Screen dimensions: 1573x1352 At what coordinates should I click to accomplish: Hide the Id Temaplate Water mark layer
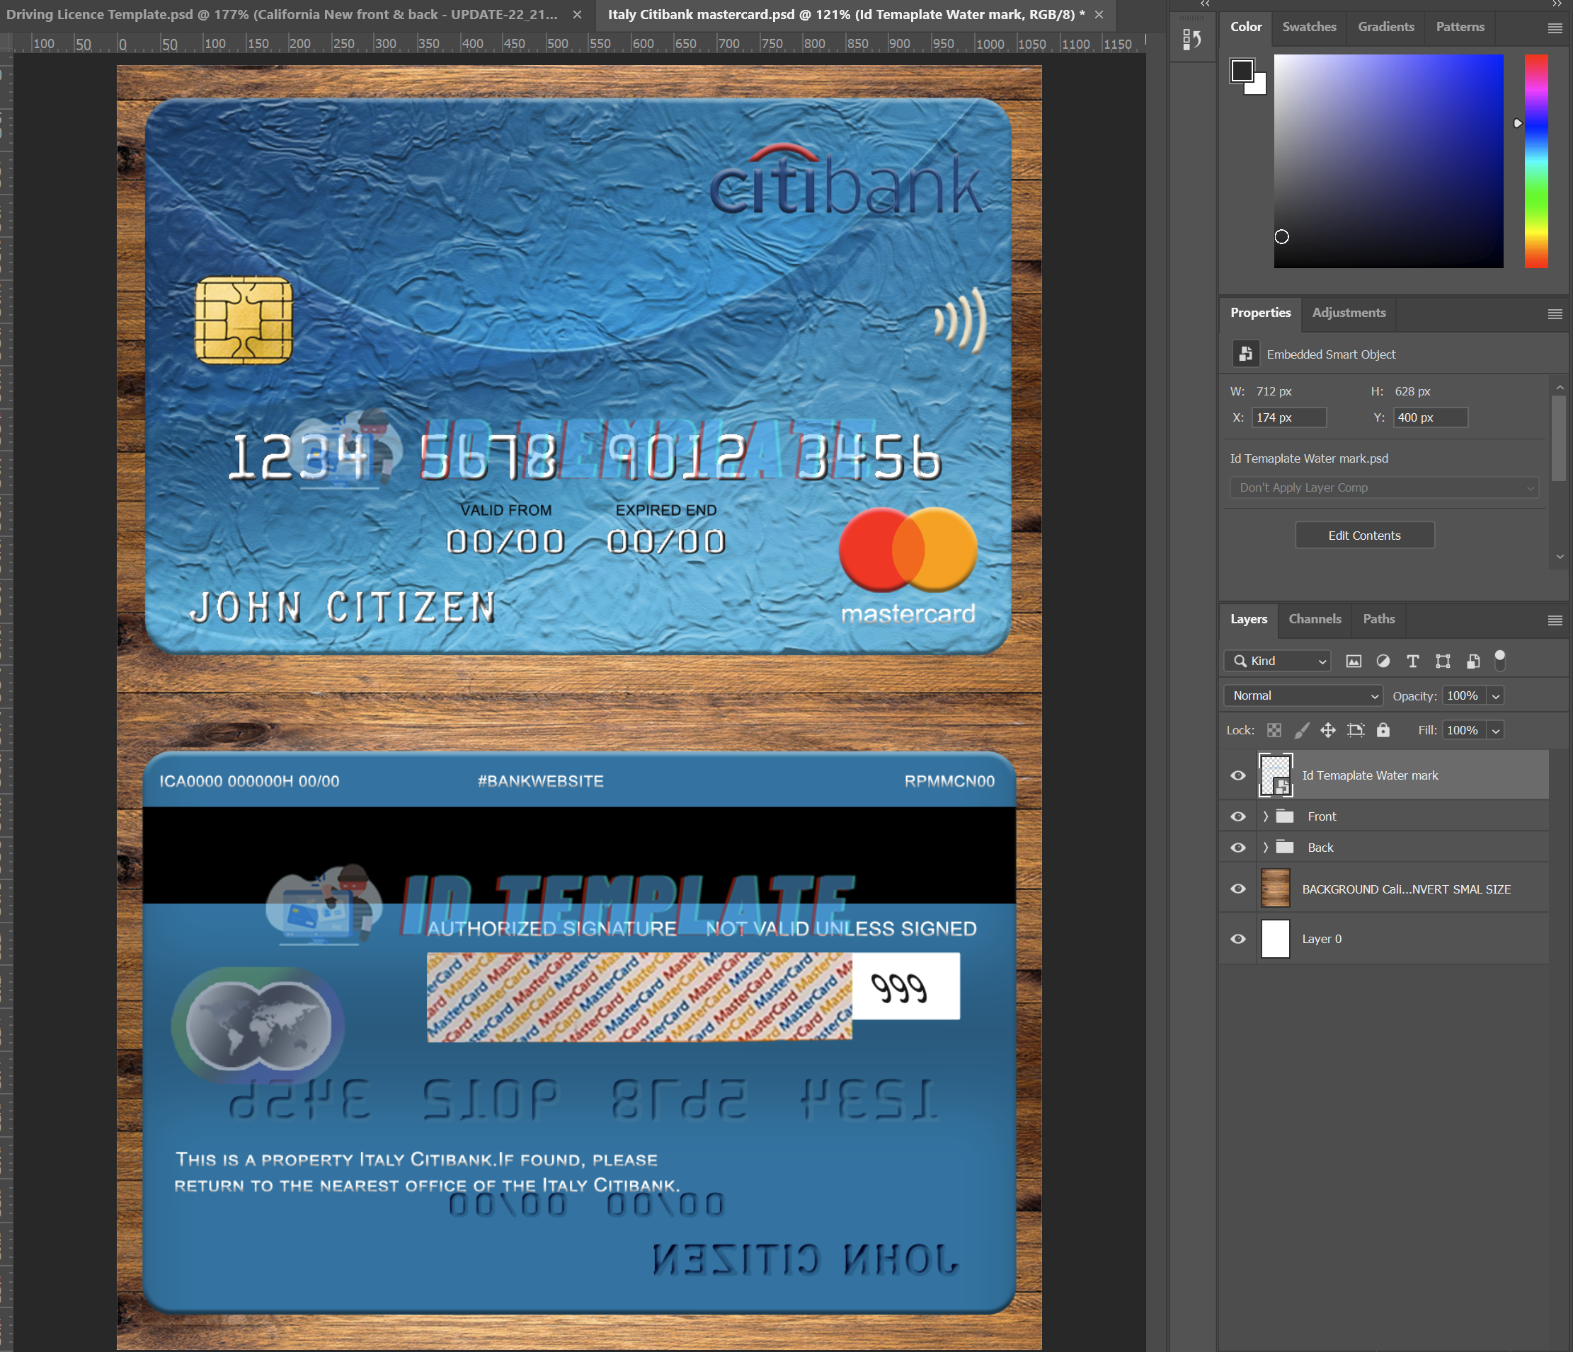point(1238,775)
